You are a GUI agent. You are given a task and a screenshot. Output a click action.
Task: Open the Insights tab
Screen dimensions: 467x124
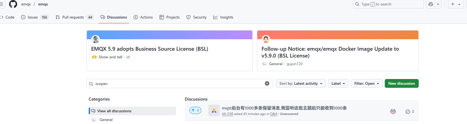click(223, 17)
